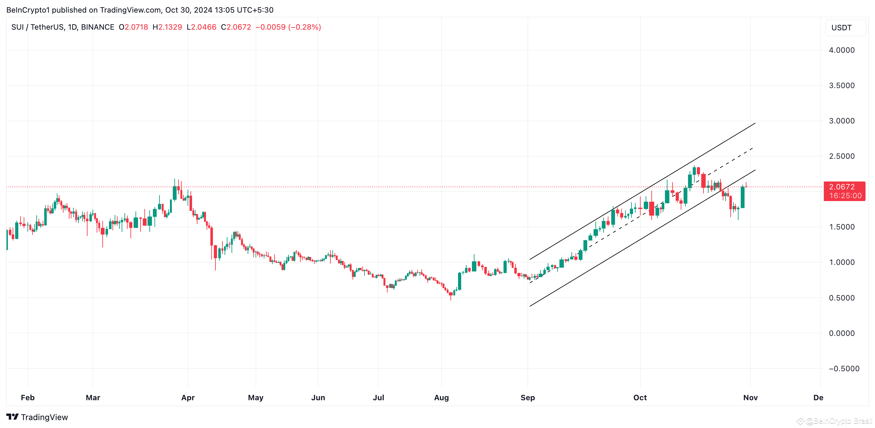
Task: Click the BeInCrypto1 publisher link
Action: tap(28, 10)
